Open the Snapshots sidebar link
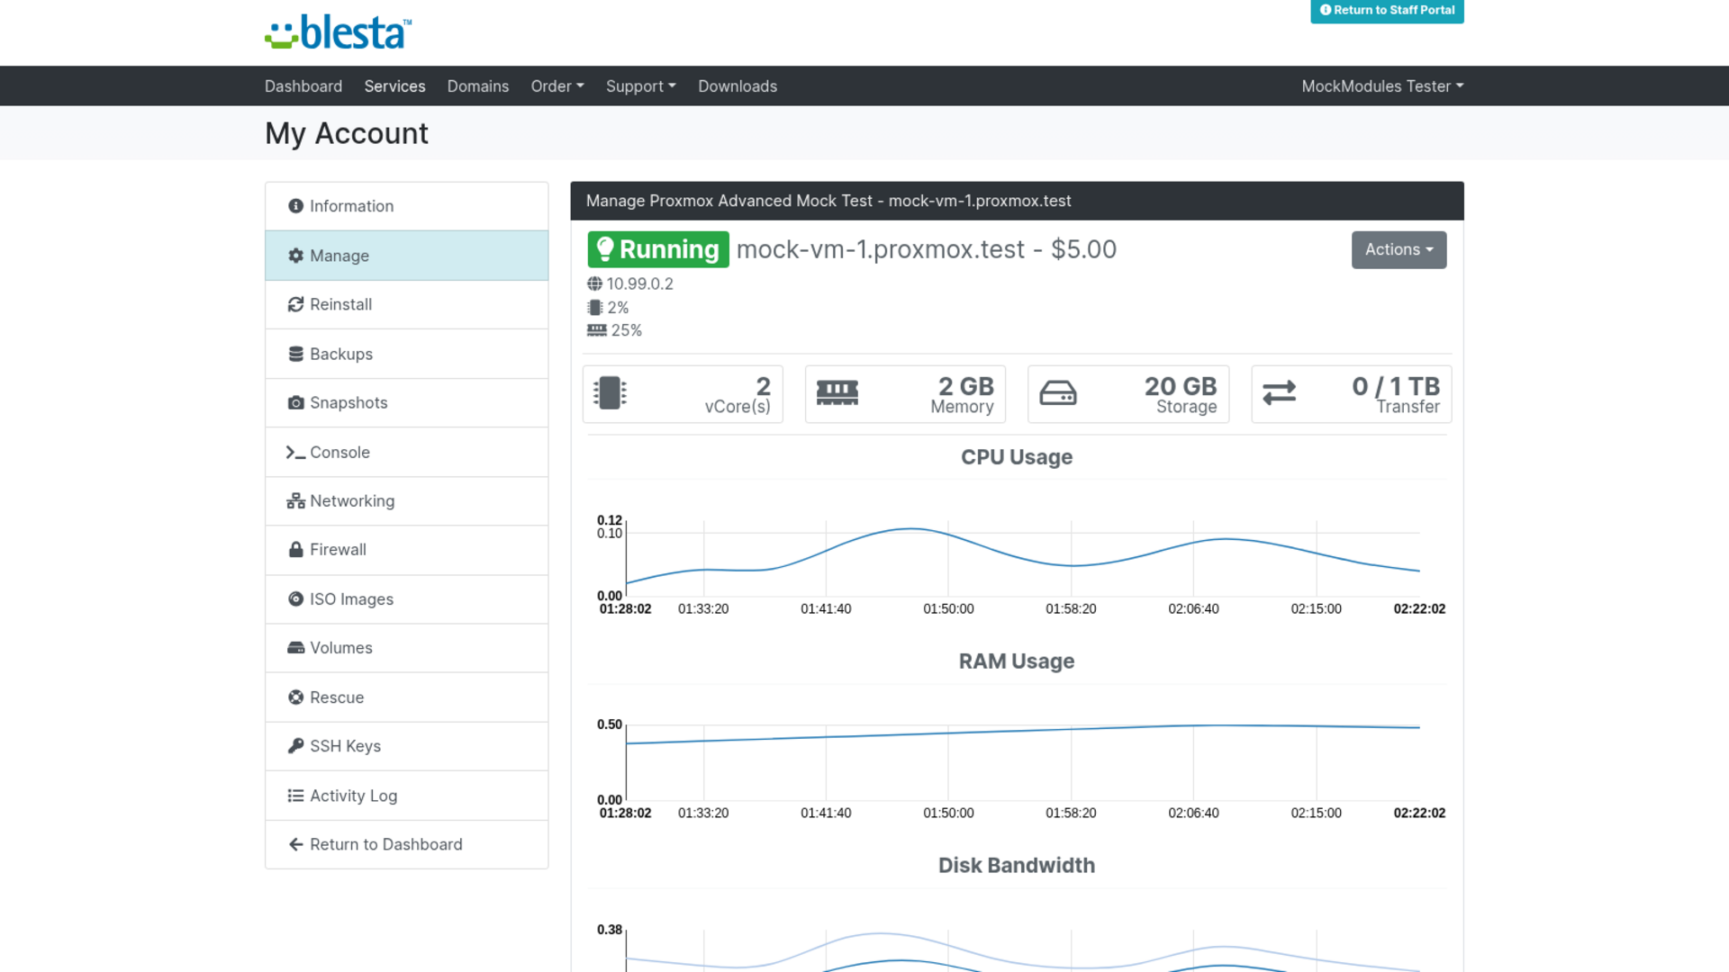This screenshot has height=972, width=1729. coord(407,402)
